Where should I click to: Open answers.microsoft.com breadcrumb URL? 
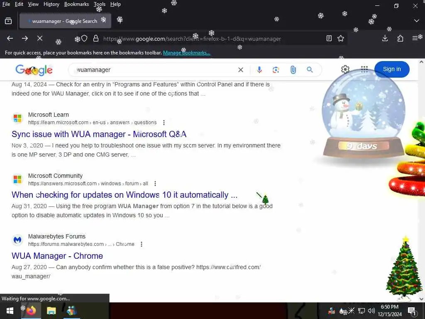[x=88, y=184]
